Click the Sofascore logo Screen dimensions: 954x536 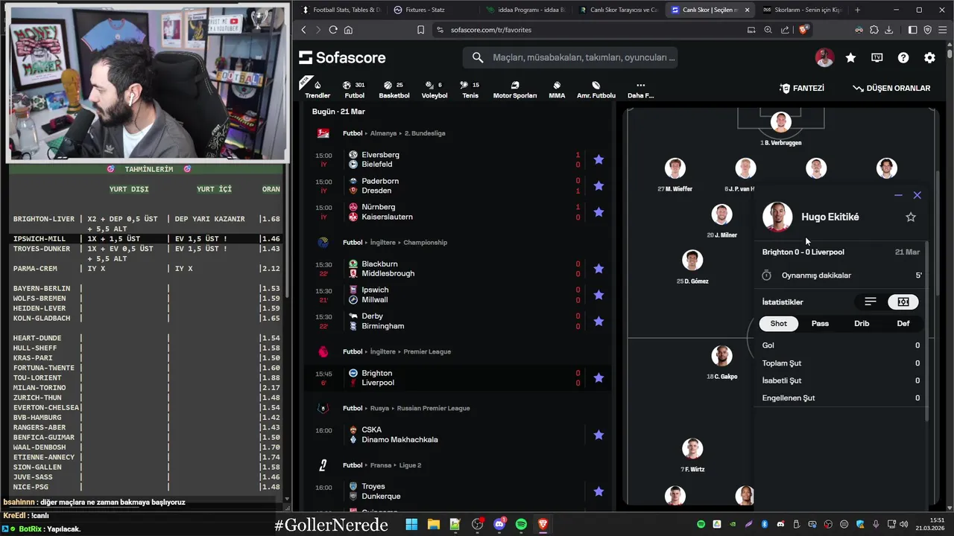(342, 57)
